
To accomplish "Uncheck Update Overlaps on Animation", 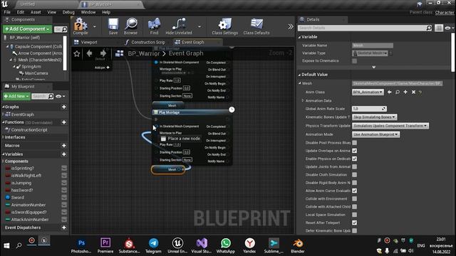I will point(355,151).
